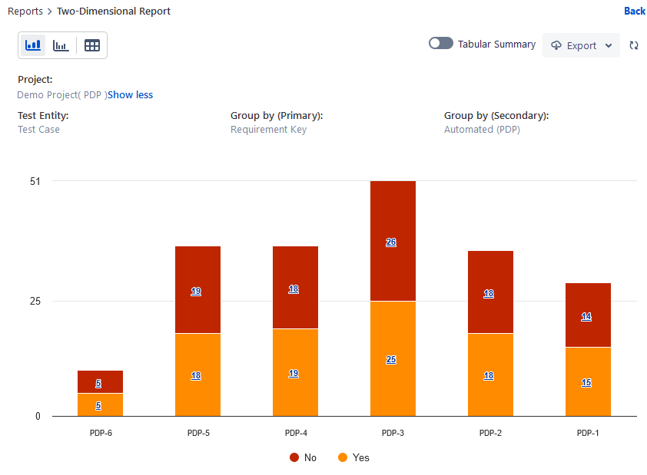Open the Reports breadcrumb
The width and height of the screenshot is (647, 475).
point(25,11)
